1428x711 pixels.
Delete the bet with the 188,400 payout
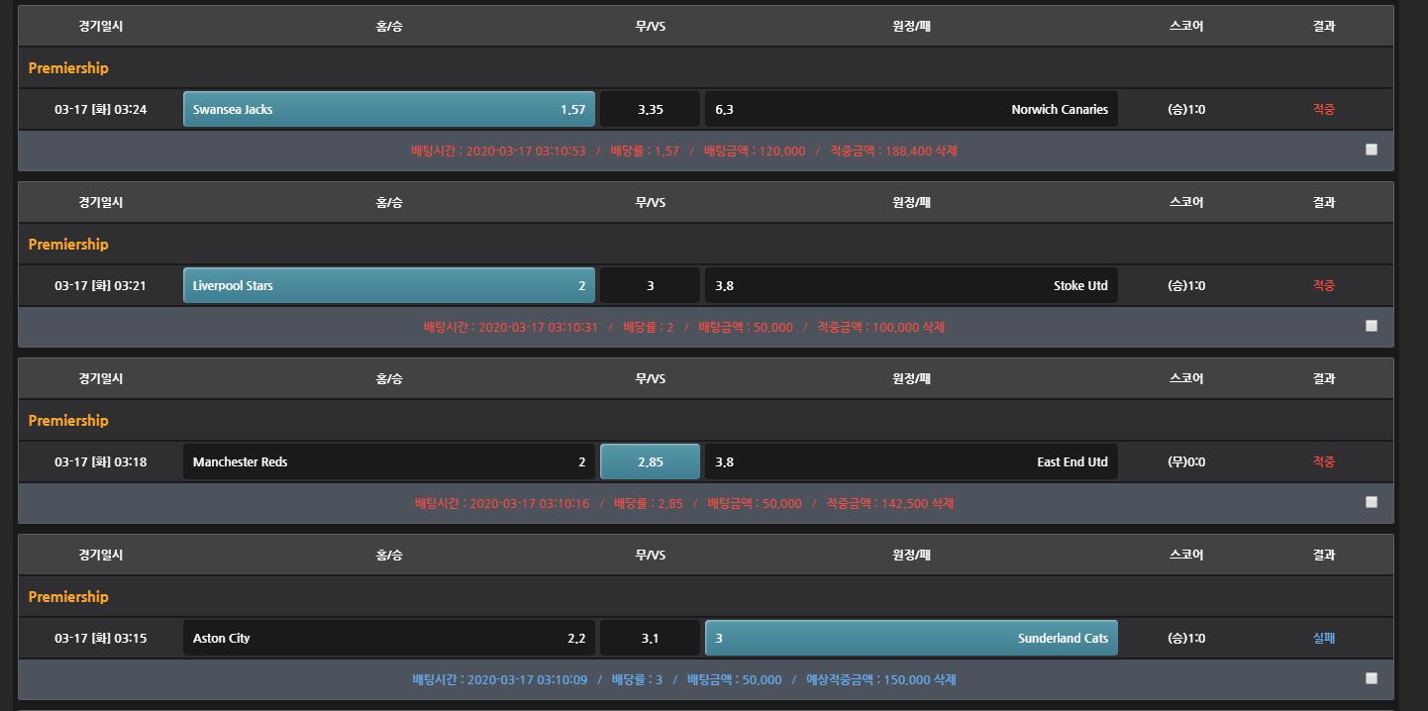click(x=946, y=152)
